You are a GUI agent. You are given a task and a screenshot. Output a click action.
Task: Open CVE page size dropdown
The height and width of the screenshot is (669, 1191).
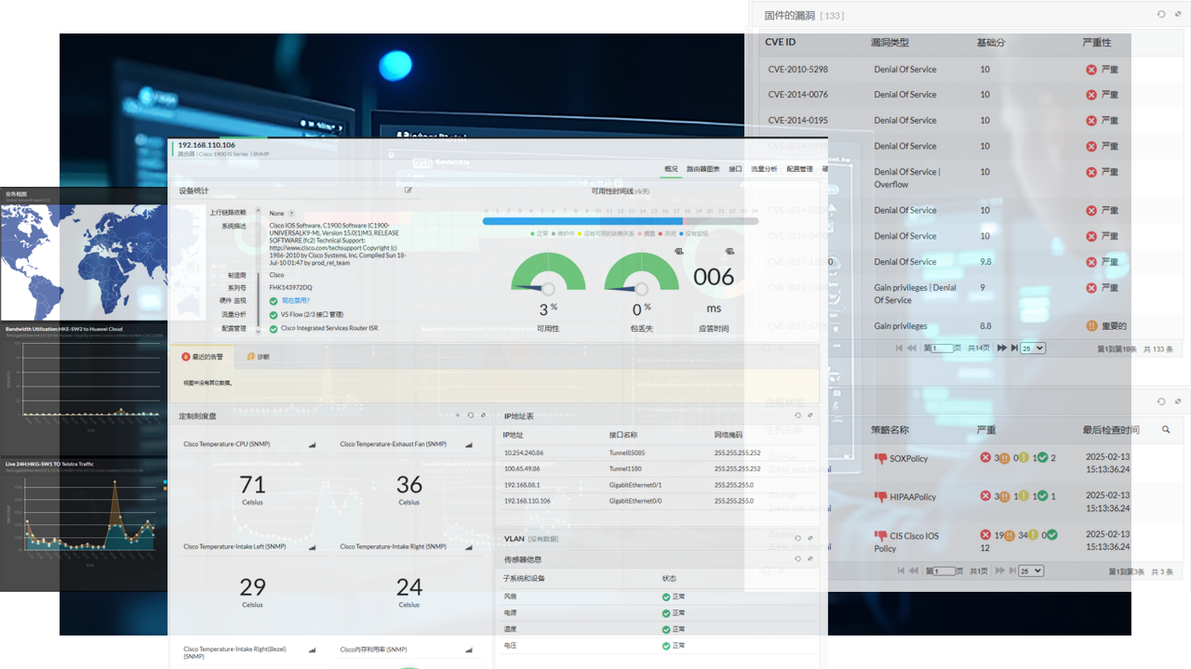pyautogui.click(x=1033, y=348)
